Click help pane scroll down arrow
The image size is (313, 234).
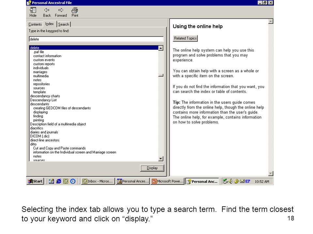point(271,173)
